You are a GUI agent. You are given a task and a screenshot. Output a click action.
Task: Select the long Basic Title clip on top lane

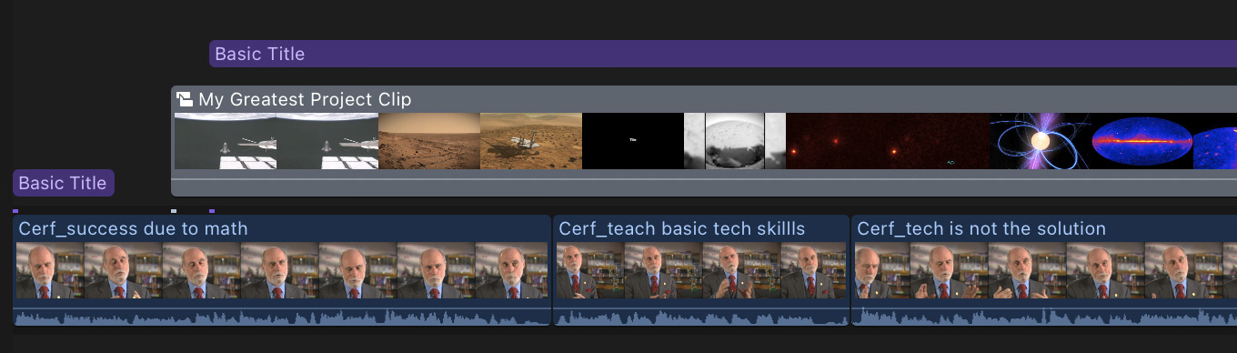tap(723, 54)
